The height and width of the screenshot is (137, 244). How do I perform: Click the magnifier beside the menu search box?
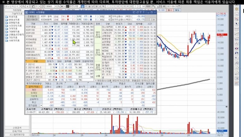[x=24, y=6]
